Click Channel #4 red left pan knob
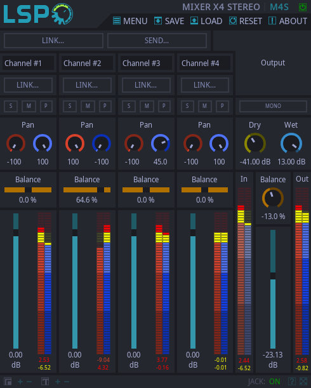Viewport: 311px width, 388px height. coord(193,144)
